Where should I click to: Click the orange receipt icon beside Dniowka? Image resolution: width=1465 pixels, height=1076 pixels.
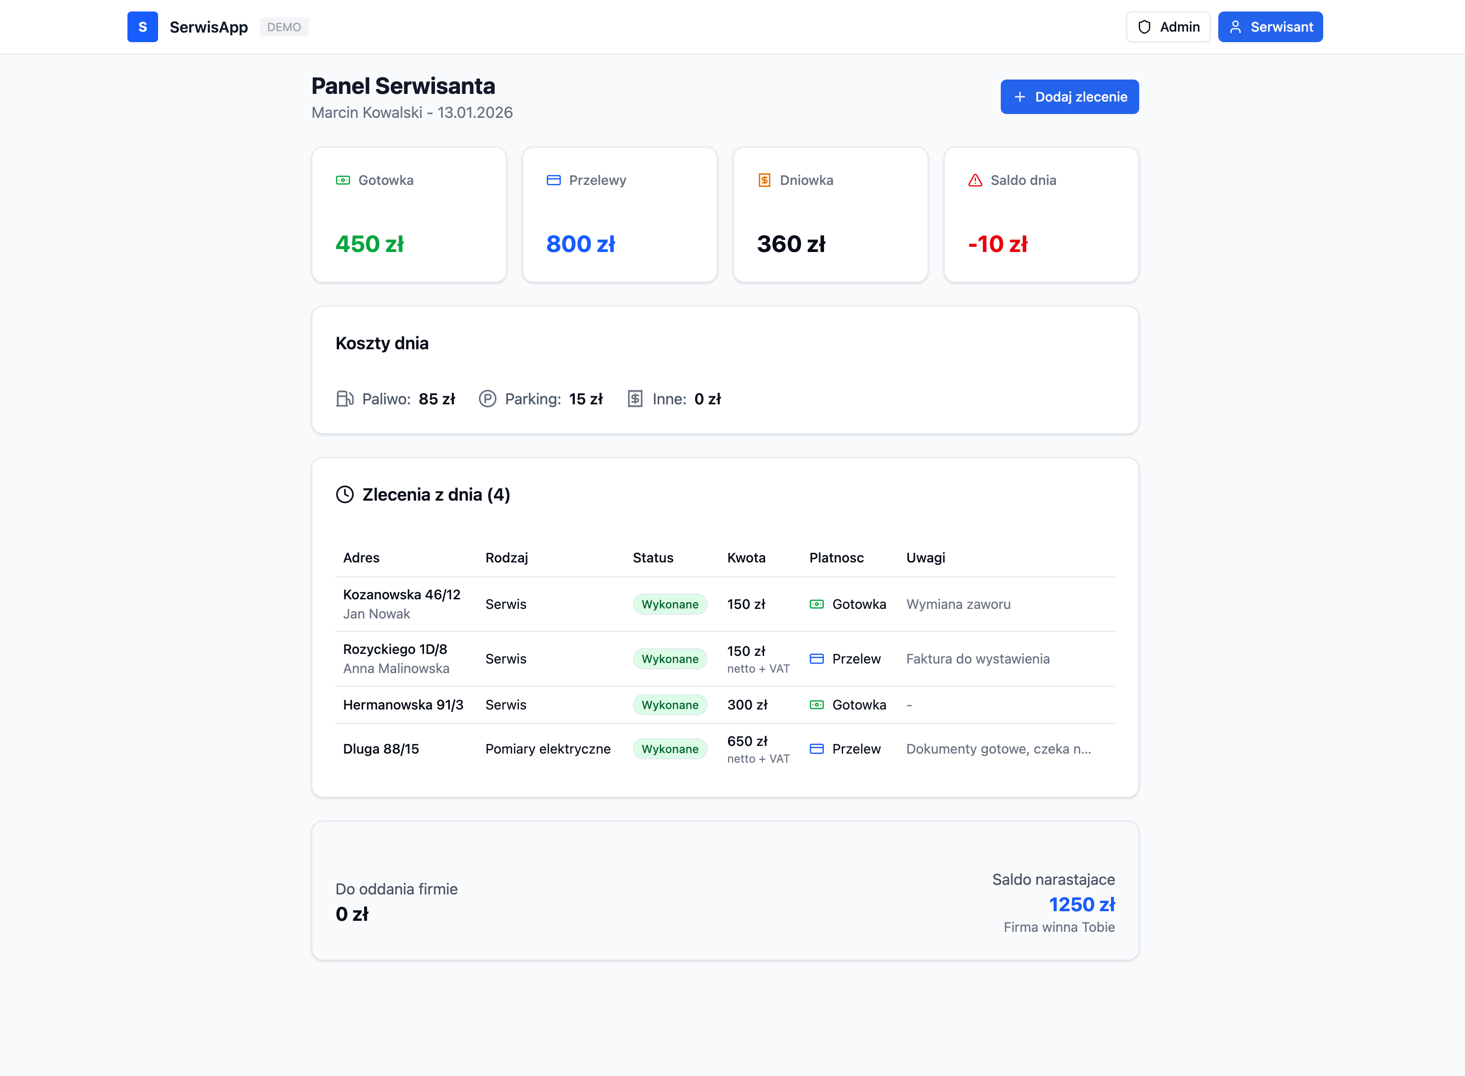click(x=765, y=181)
